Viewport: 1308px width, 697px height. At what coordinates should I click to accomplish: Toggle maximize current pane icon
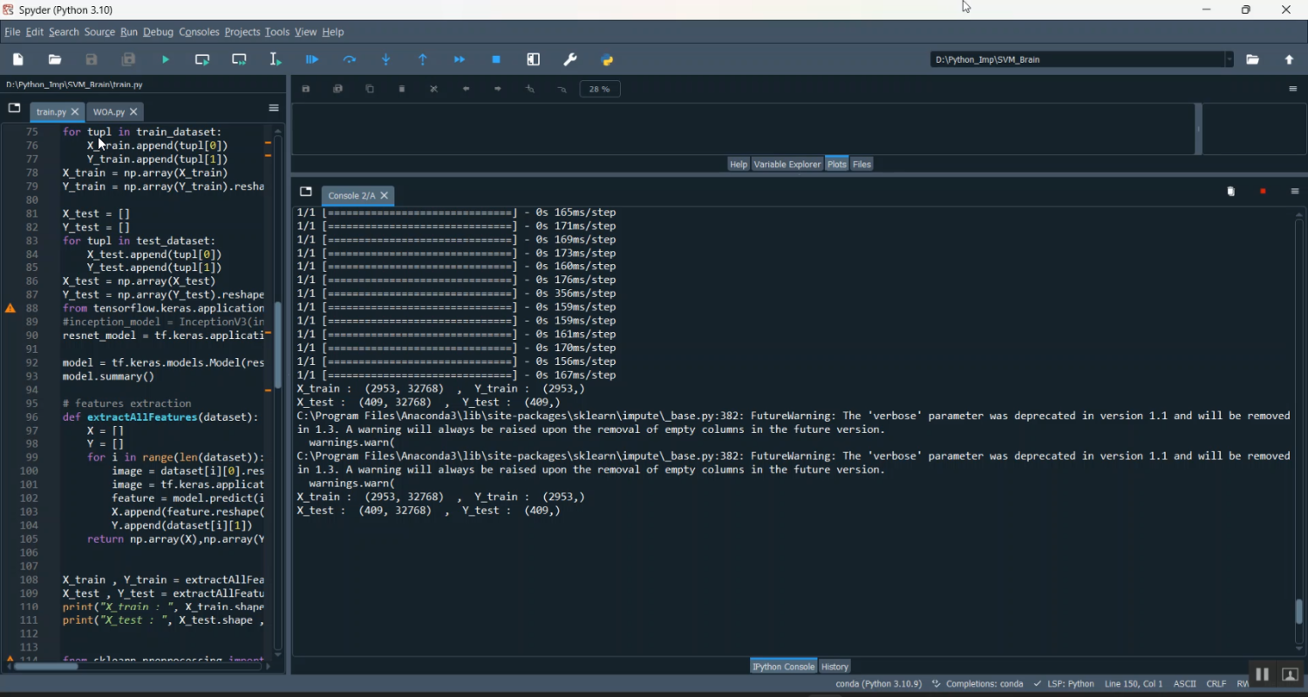pyautogui.click(x=534, y=60)
